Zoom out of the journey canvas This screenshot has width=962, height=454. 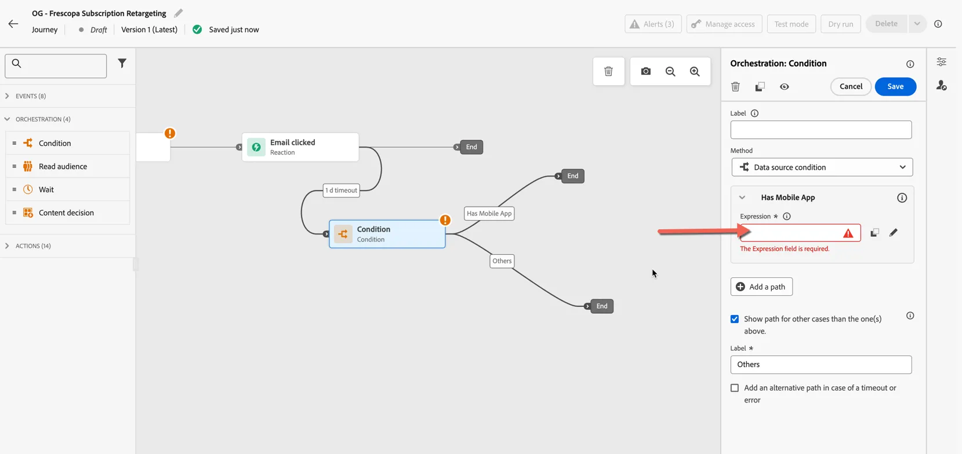[670, 71]
